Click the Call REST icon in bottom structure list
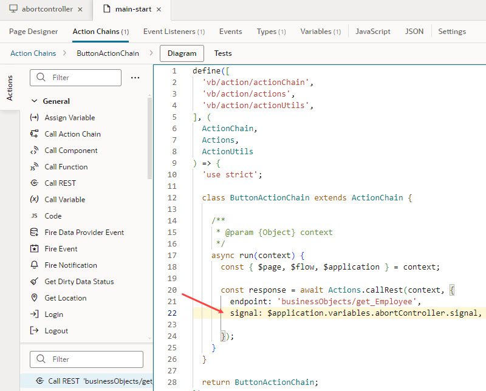Screen dimensions: 486x391 tap(39, 381)
